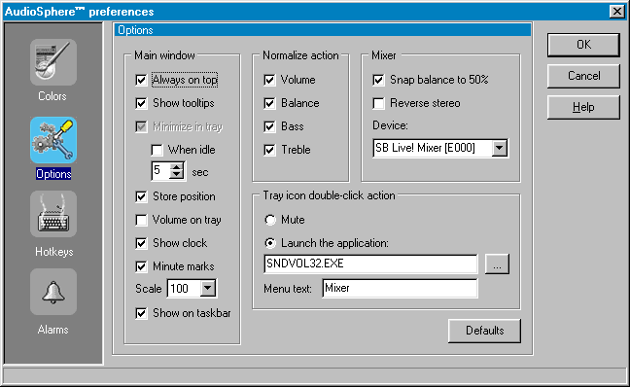The height and width of the screenshot is (387, 630).
Task: Click the Menu text input field
Action: 400,288
